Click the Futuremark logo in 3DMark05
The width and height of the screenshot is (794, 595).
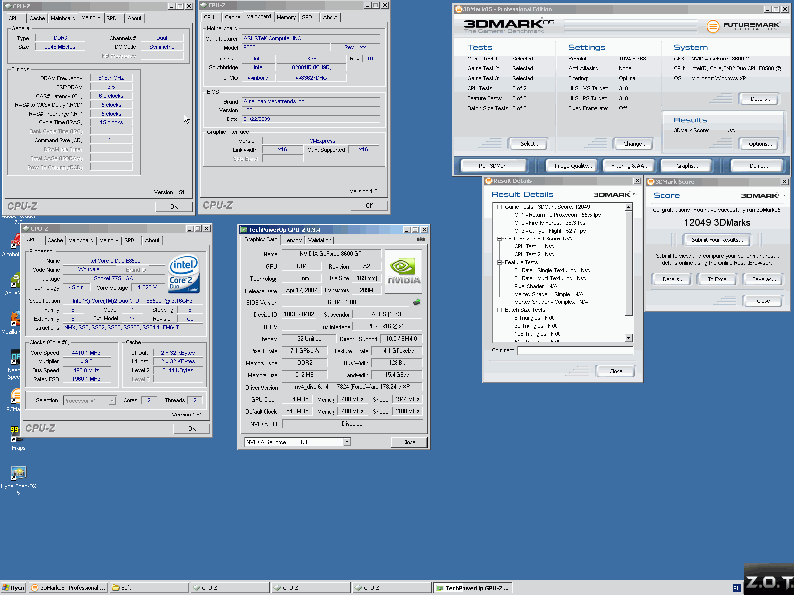[x=743, y=26]
